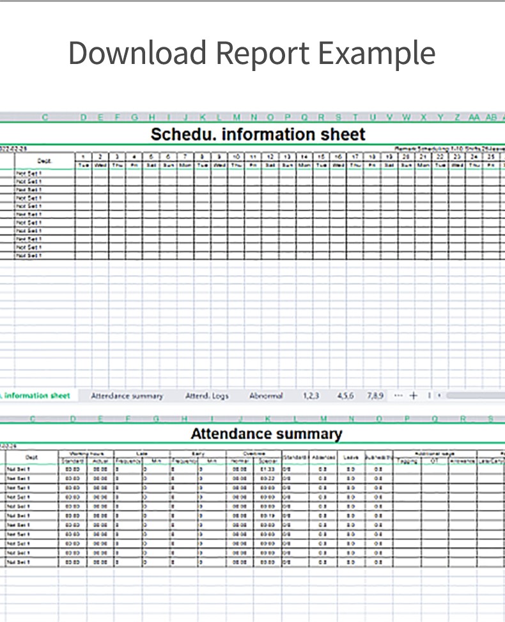Viewport: 505px width, 622px height.
Task: Select day 10 column header cell
Action: click(236, 156)
